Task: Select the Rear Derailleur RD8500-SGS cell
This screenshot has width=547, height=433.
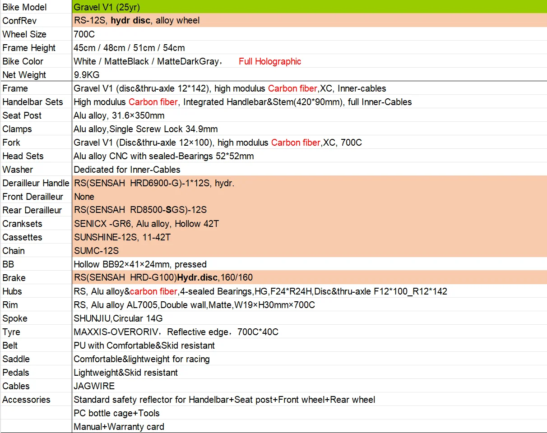Action: pyautogui.click(x=309, y=210)
